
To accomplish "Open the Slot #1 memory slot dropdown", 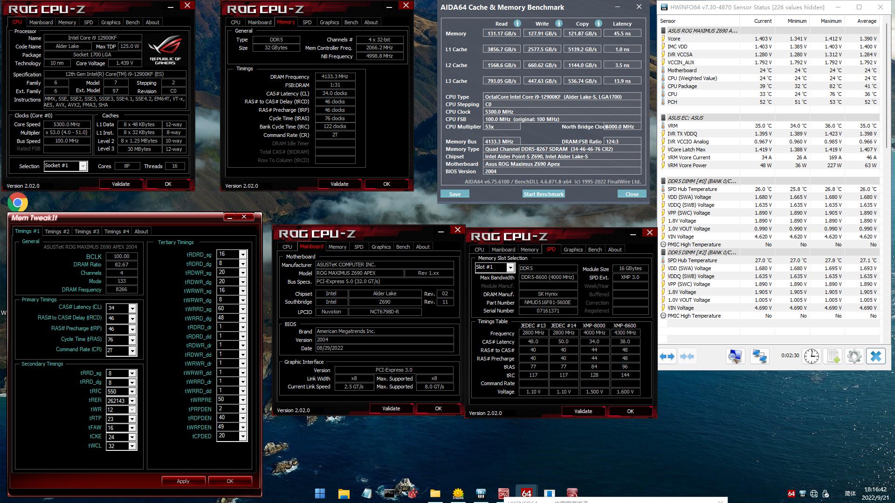I will click(510, 268).
